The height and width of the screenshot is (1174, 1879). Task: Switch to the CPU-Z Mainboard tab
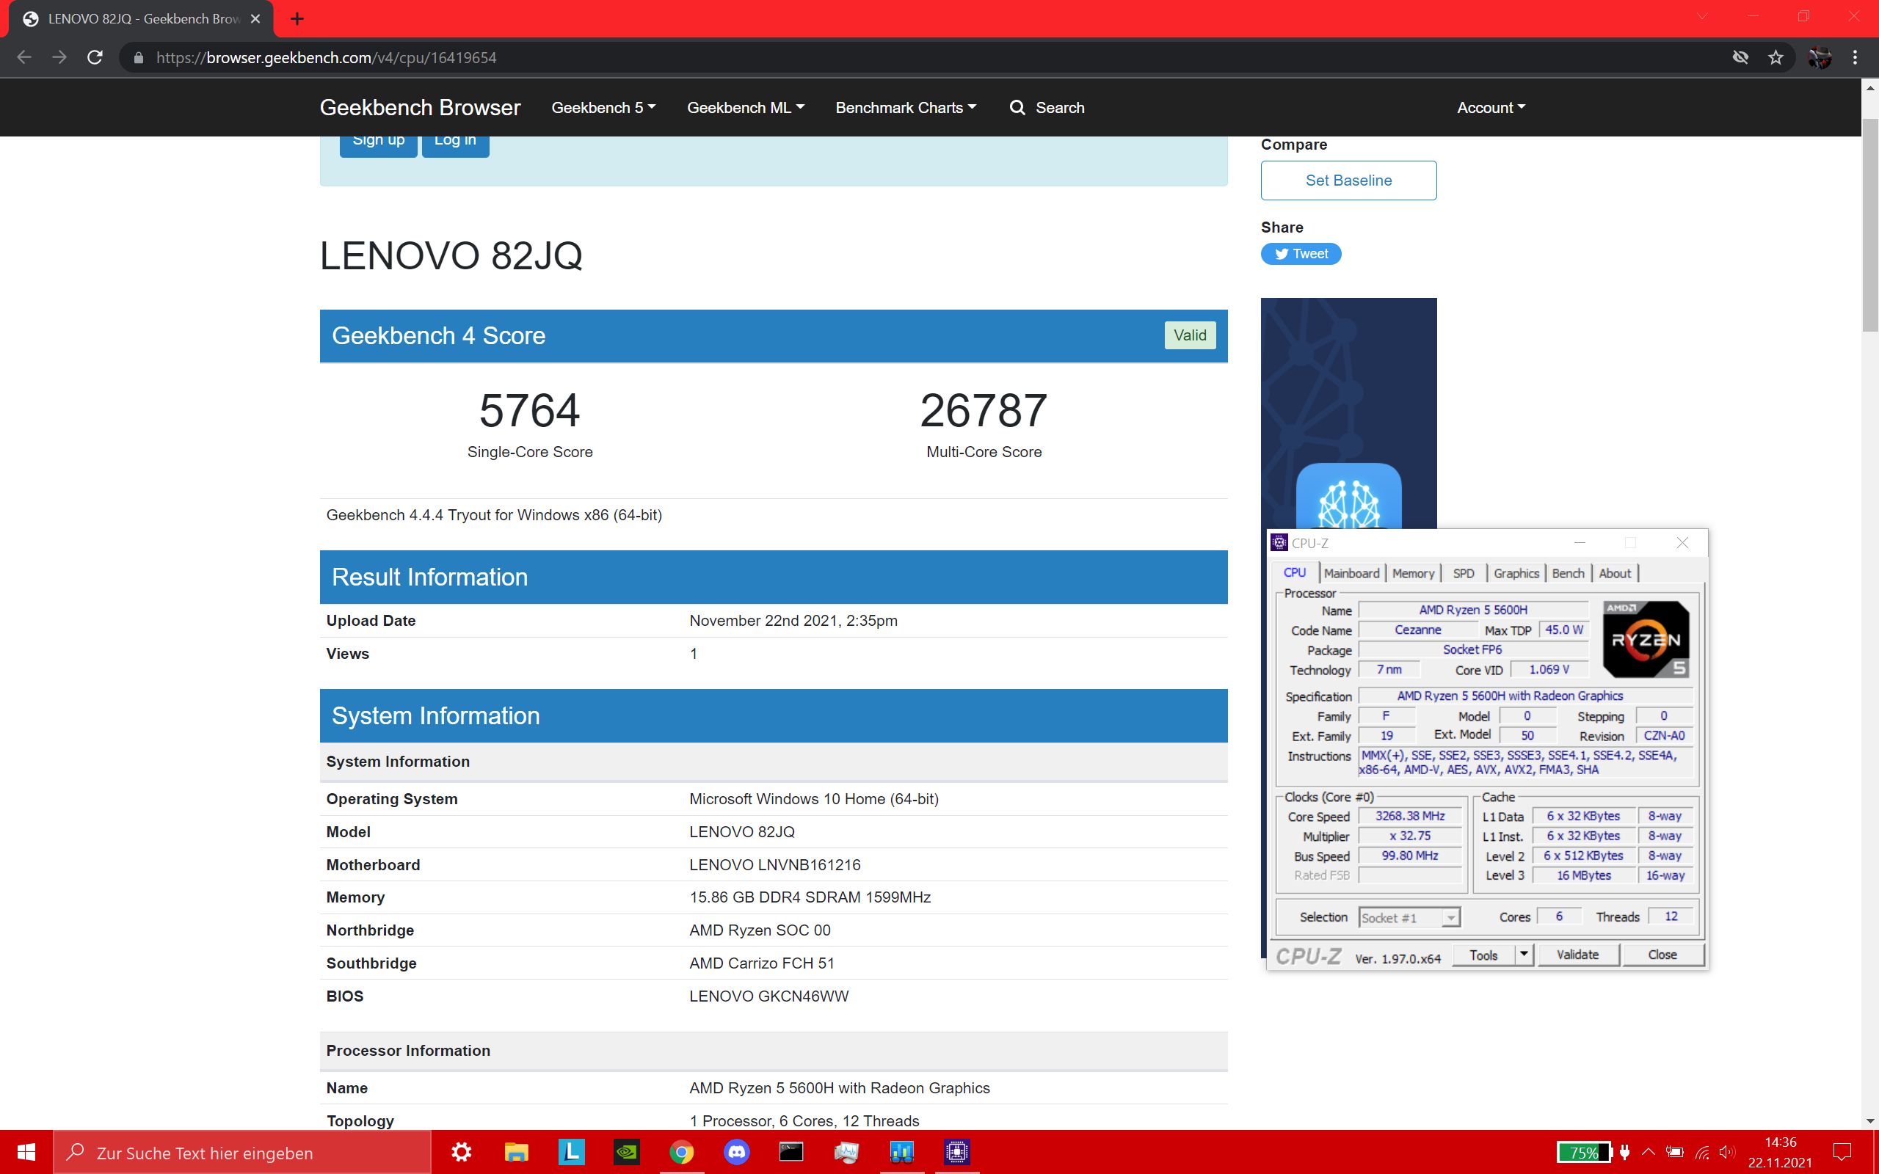(x=1351, y=573)
